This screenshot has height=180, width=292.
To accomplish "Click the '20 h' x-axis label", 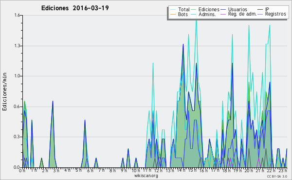I will coord(249,170).
